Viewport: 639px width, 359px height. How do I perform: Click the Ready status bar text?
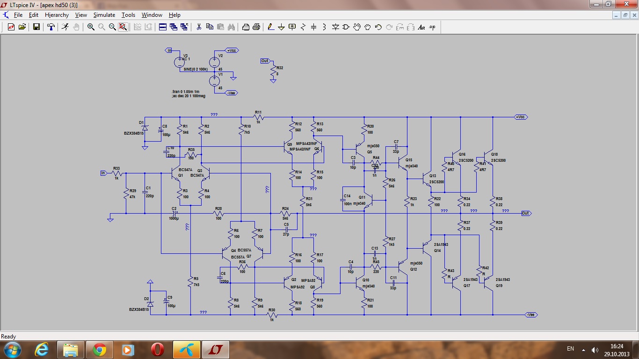tap(8, 337)
